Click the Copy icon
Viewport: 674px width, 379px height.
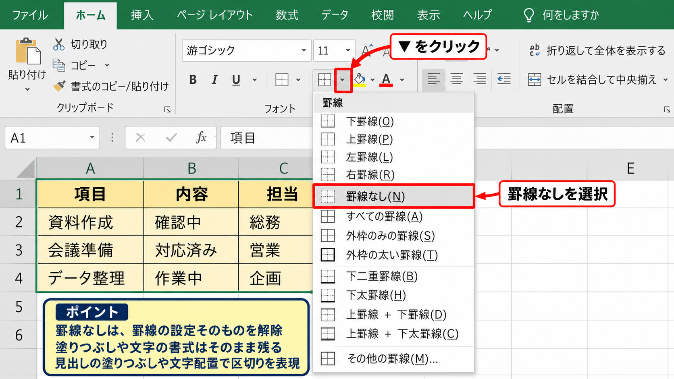tap(59, 65)
